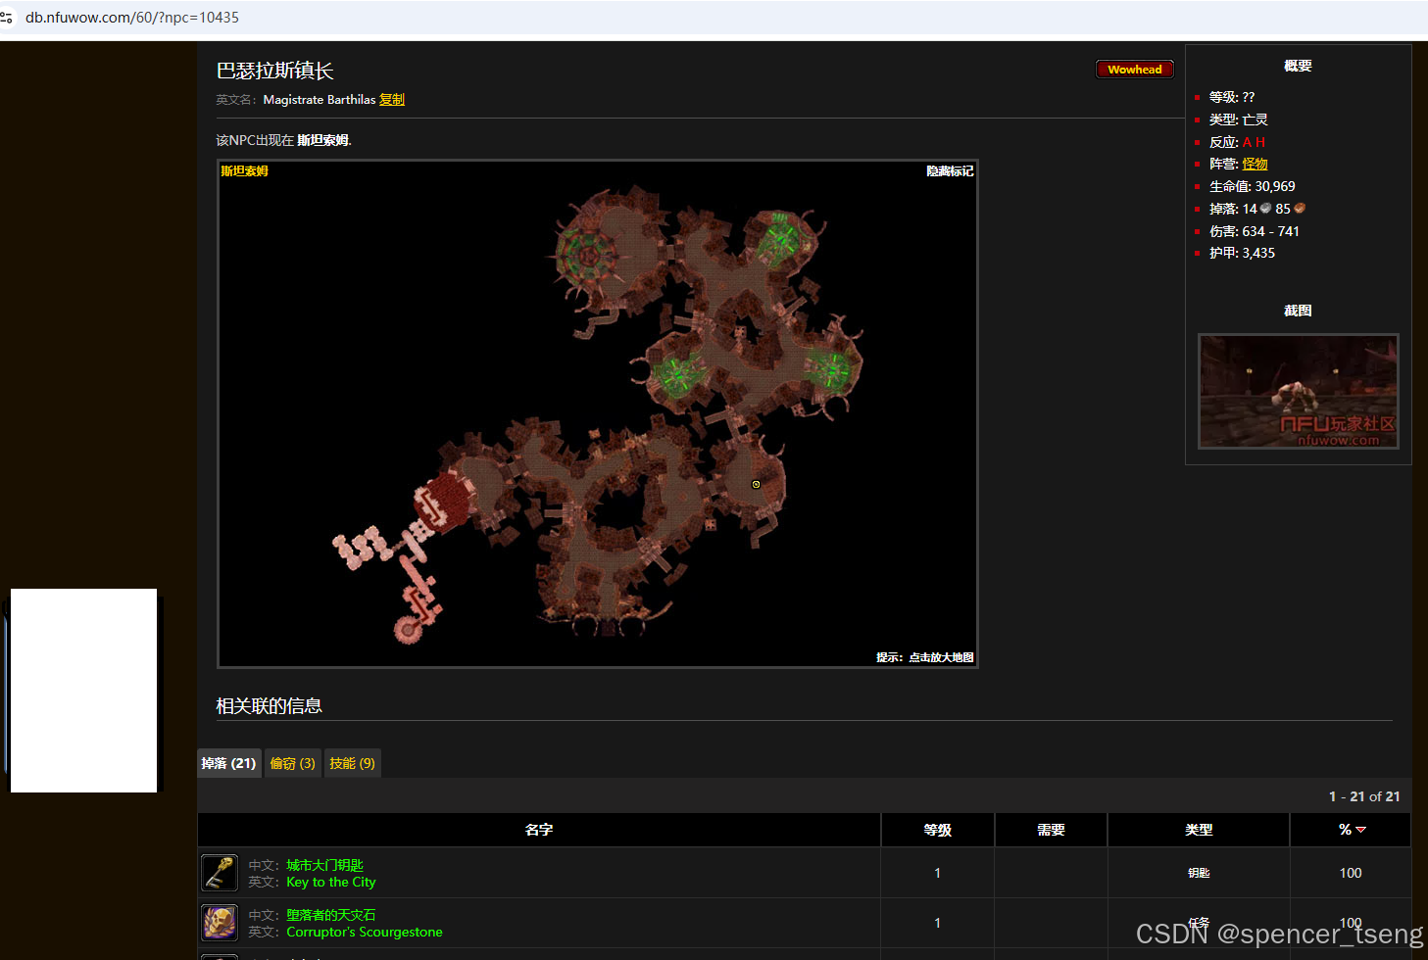Open the Corruptor's Scourgestone link

tap(365, 932)
